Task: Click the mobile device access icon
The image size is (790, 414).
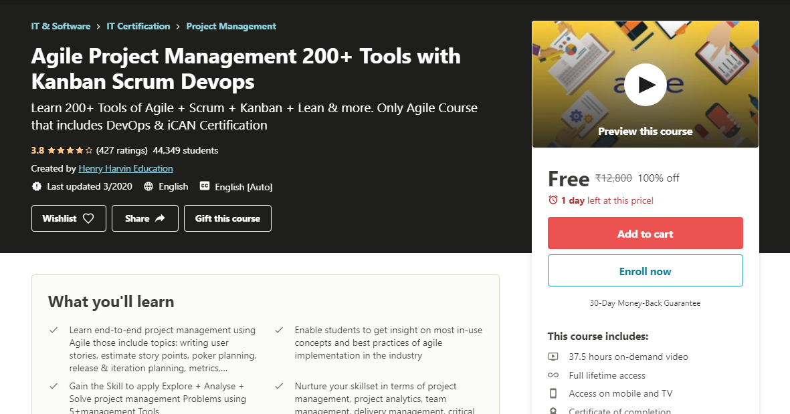Action: (553, 393)
